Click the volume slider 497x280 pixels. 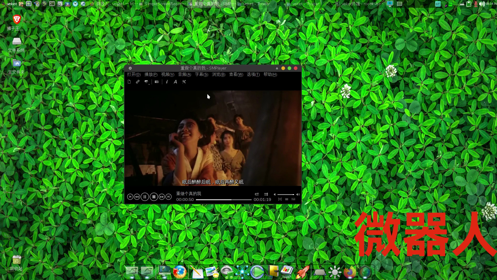[286, 194]
